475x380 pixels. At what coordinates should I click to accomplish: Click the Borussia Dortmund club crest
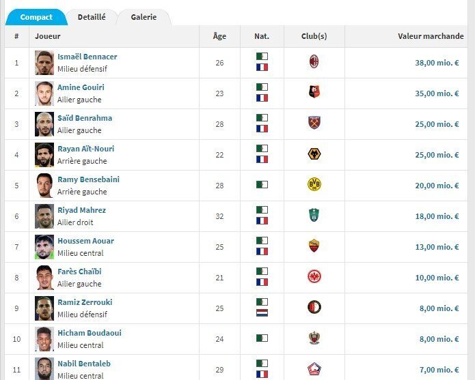click(x=314, y=185)
